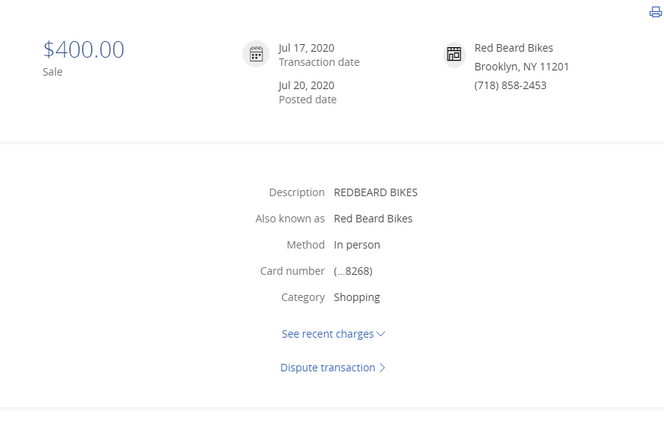Click the merchant phone number (718) 858-2453

(511, 85)
